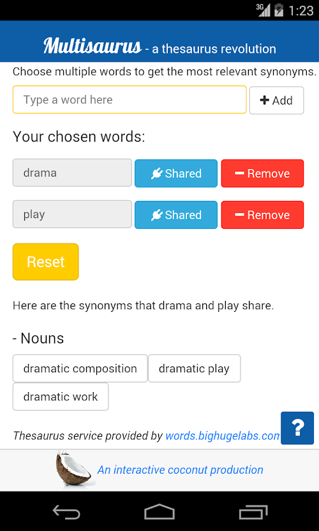Select the 'dramatic composition' synonym
319x531 pixels.
point(80,368)
